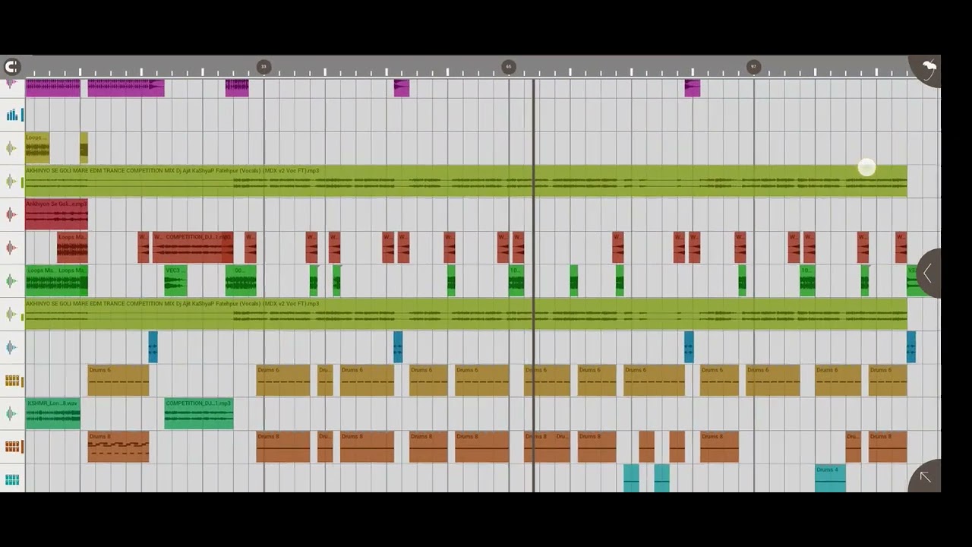The width and height of the screenshot is (972, 547).
Task: Select the olive waveform icon of the Loops track
Action: (x=11, y=148)
